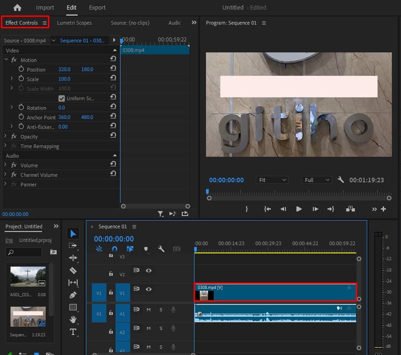Viewport: 401px width, 355px height.
Task: Click the Home icon
Action: pos(17,8)
